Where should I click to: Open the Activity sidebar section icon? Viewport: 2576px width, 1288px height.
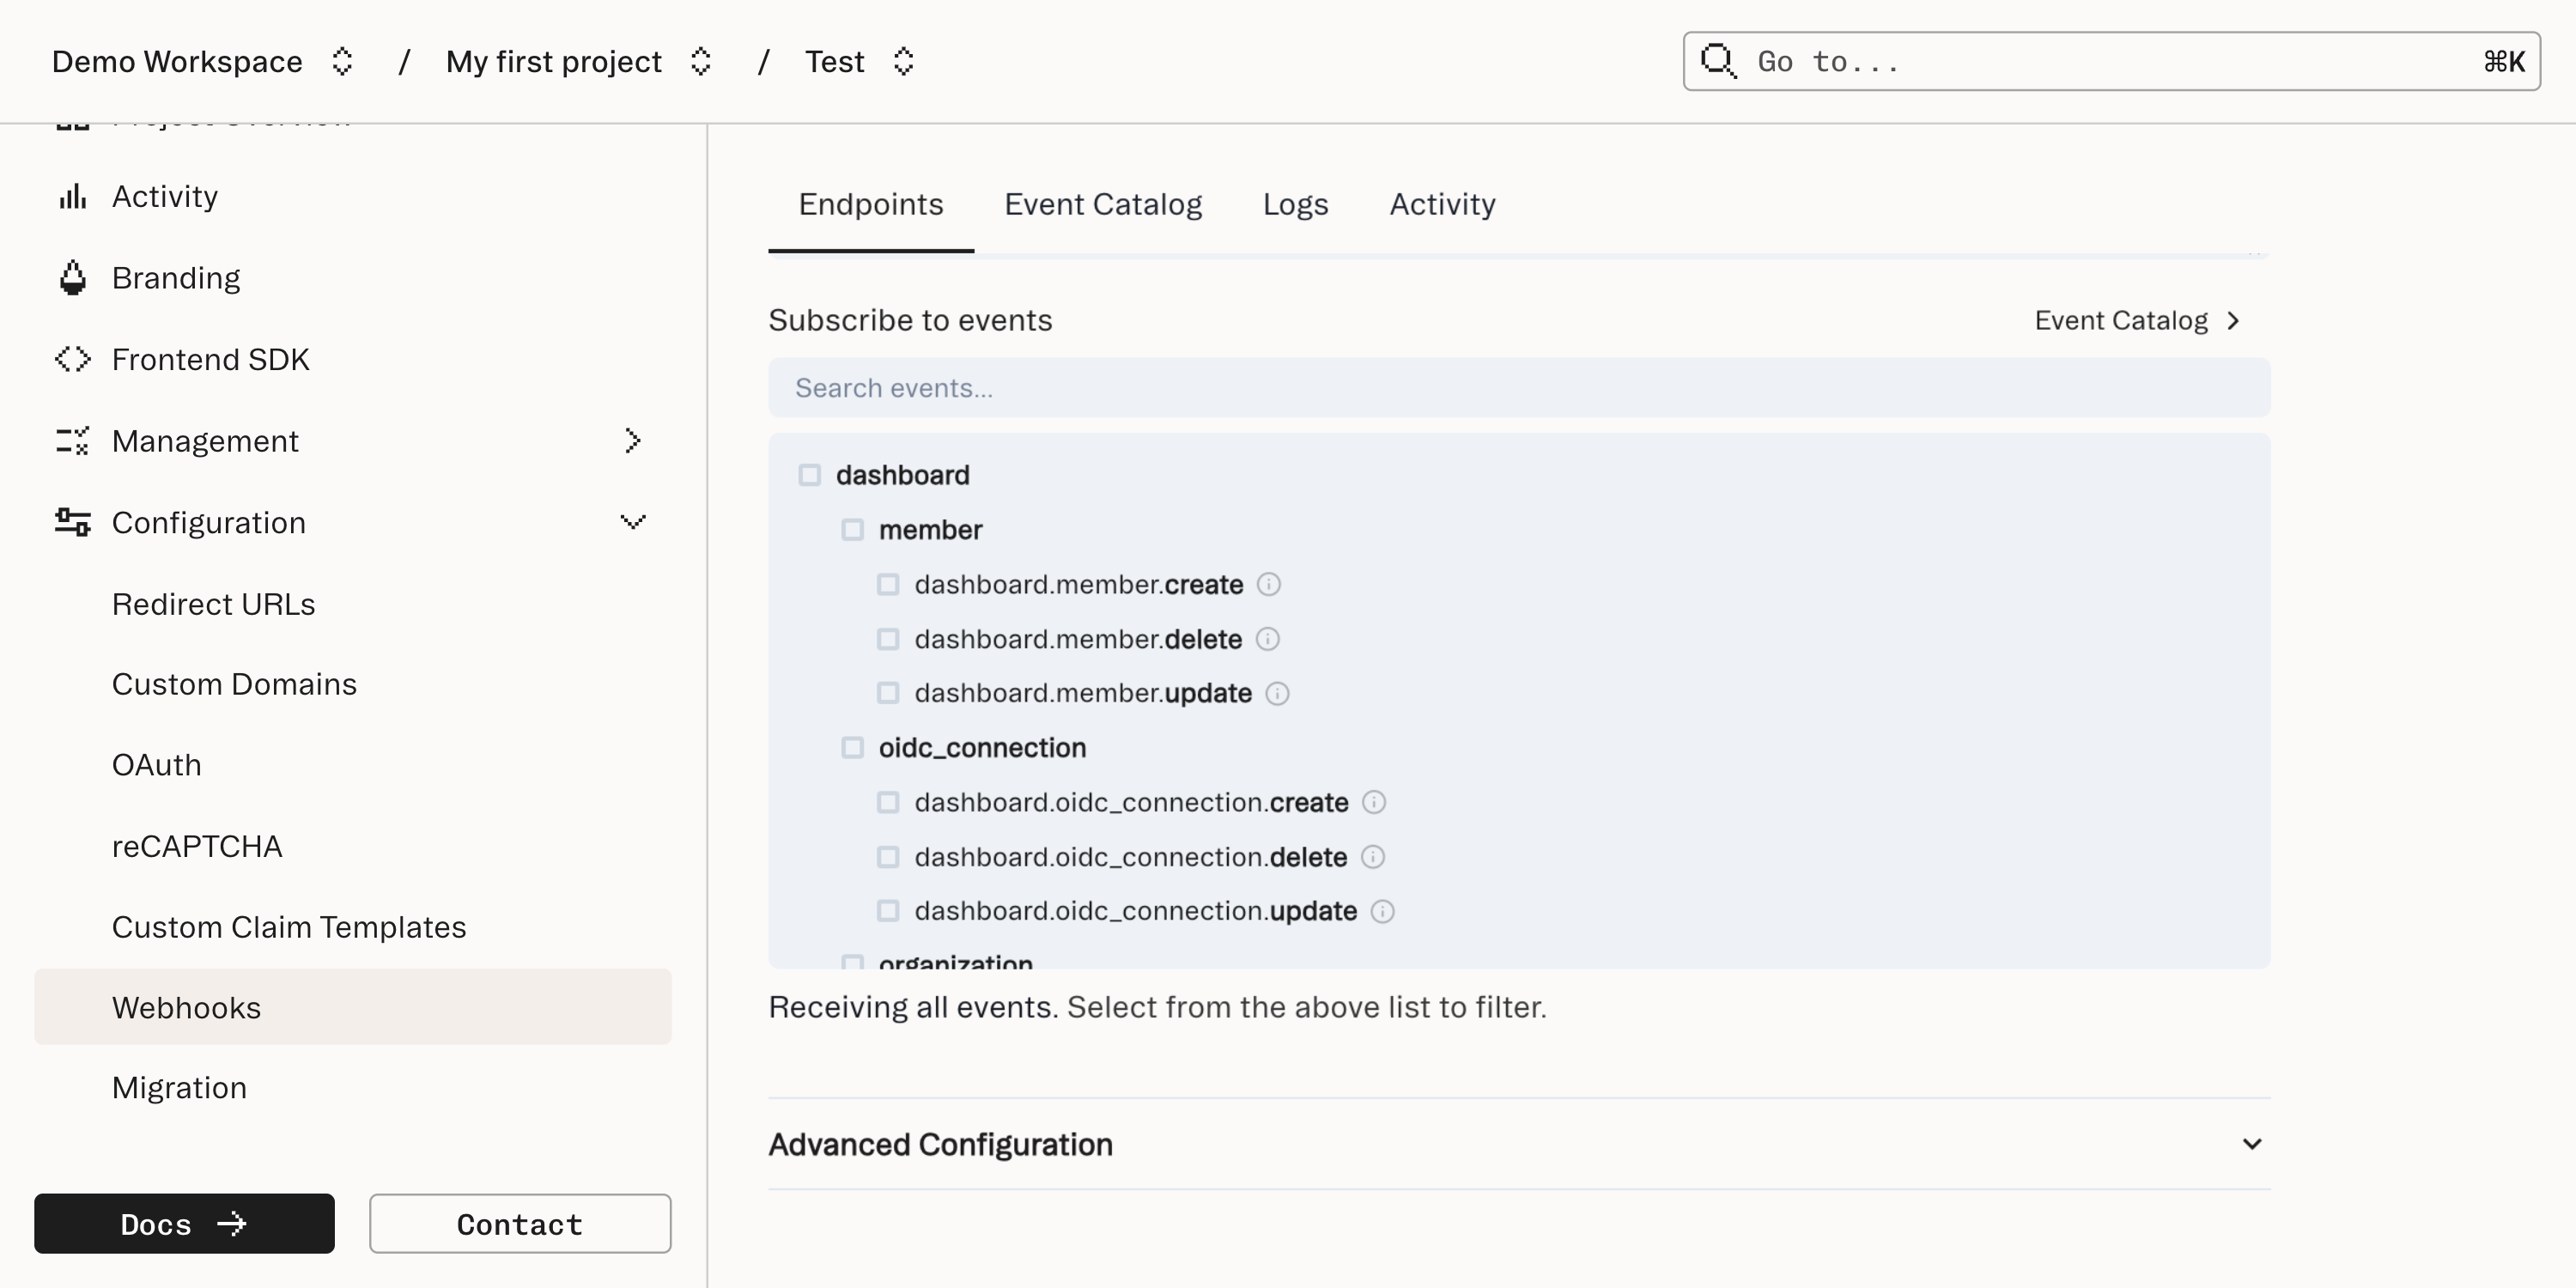click(x=71, y=196)
